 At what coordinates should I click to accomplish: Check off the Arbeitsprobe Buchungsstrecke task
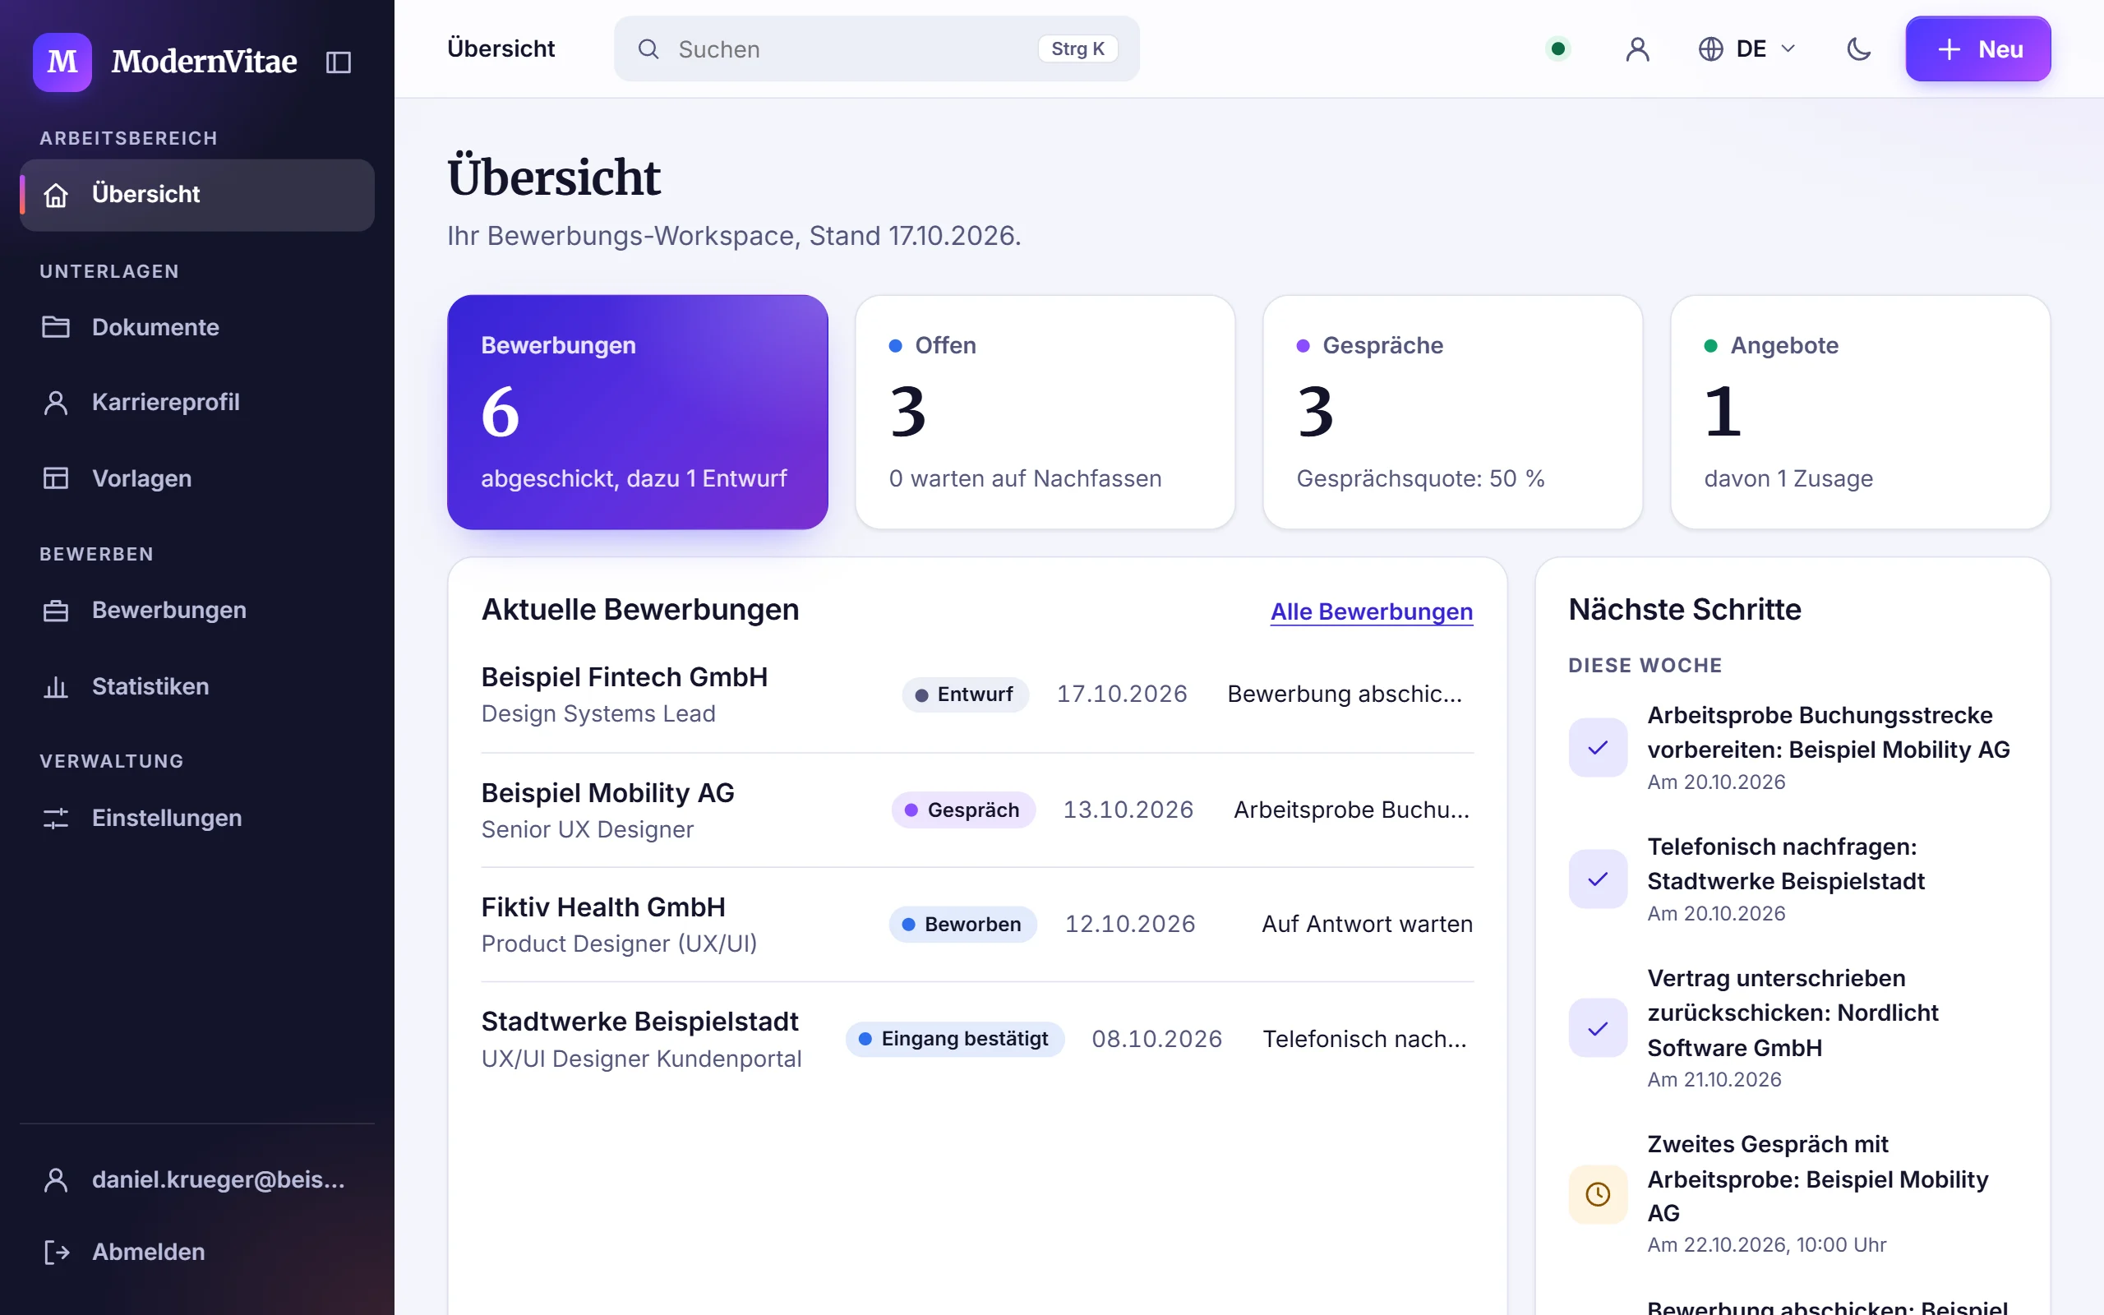coord(1598,747)
